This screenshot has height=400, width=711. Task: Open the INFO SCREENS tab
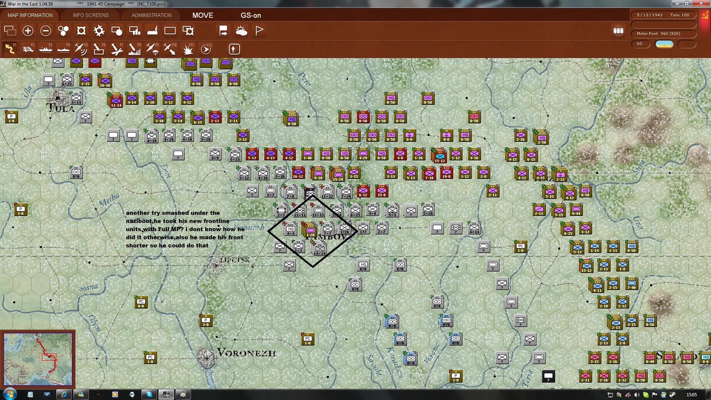91,15
